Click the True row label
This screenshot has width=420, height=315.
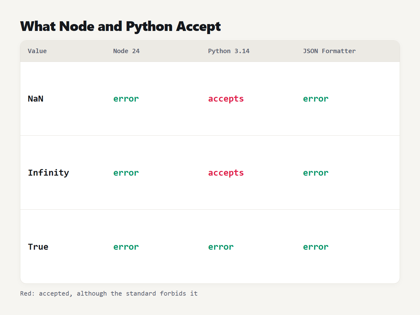(x=38, y=247)
